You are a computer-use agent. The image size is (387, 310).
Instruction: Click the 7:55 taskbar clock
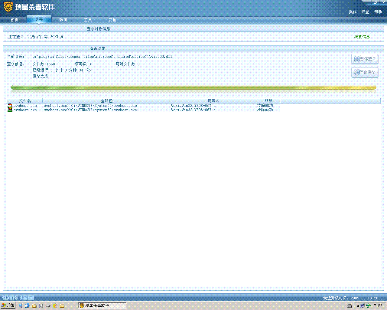pyautogui.click(x=378, y=306)
